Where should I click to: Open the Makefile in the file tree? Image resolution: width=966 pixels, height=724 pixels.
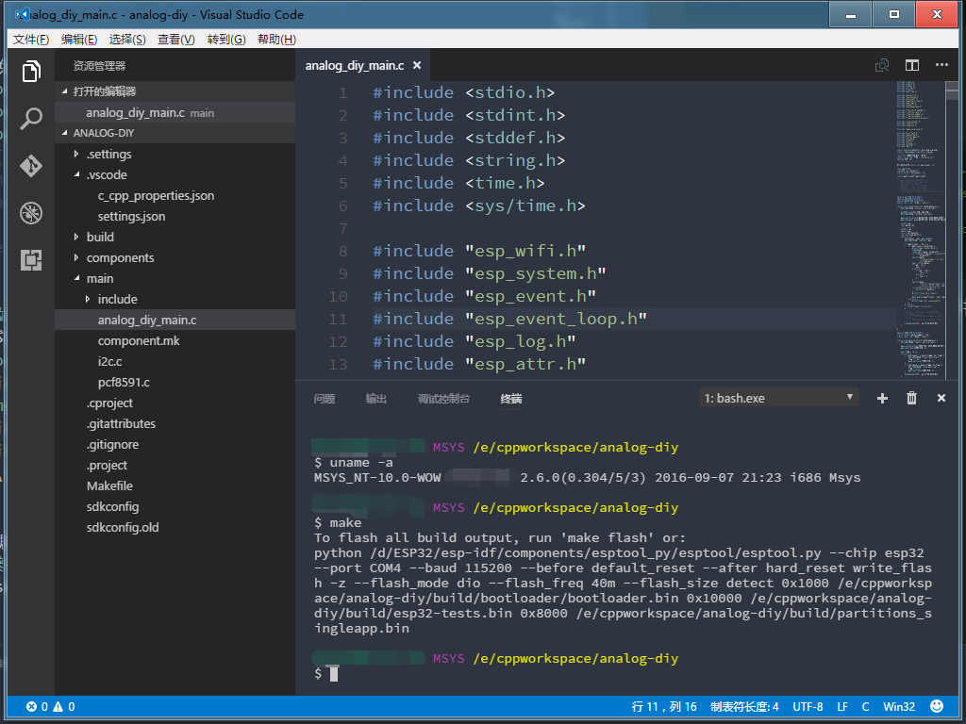tap(109, 485)
